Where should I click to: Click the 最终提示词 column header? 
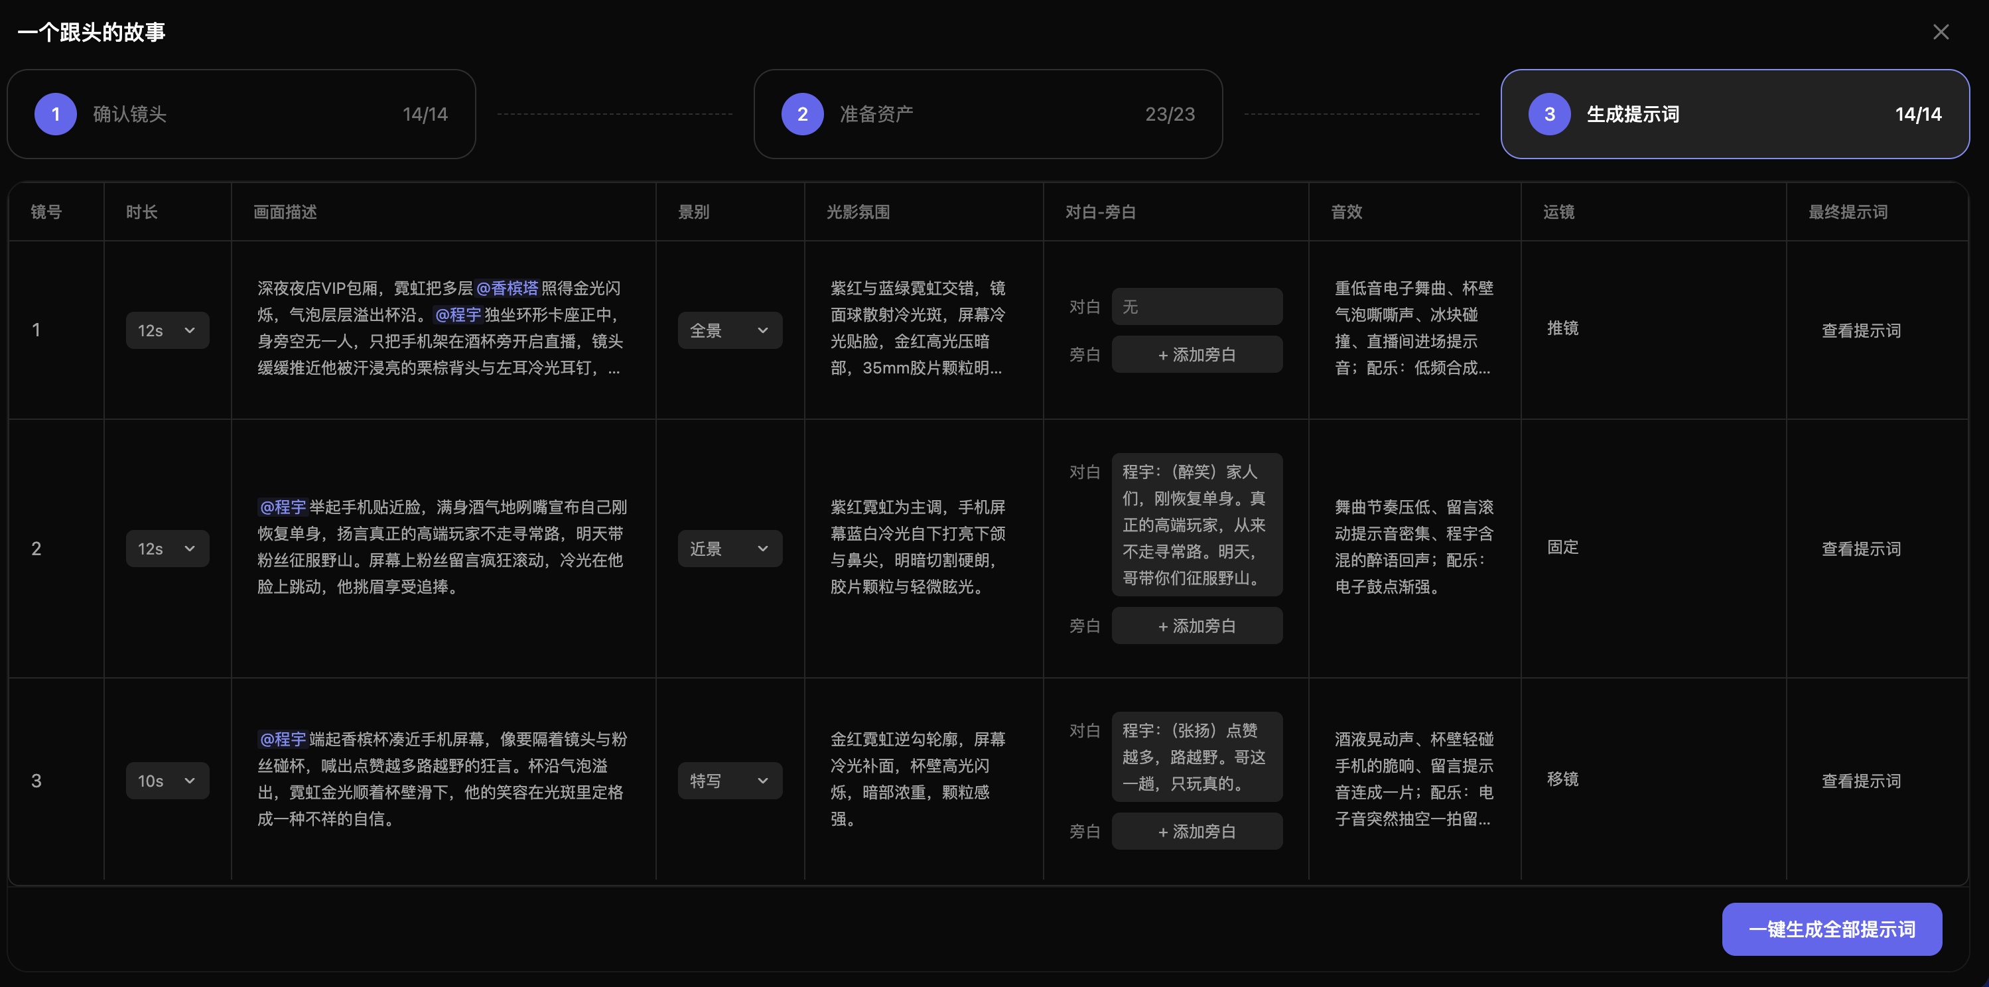point(1848,212)
